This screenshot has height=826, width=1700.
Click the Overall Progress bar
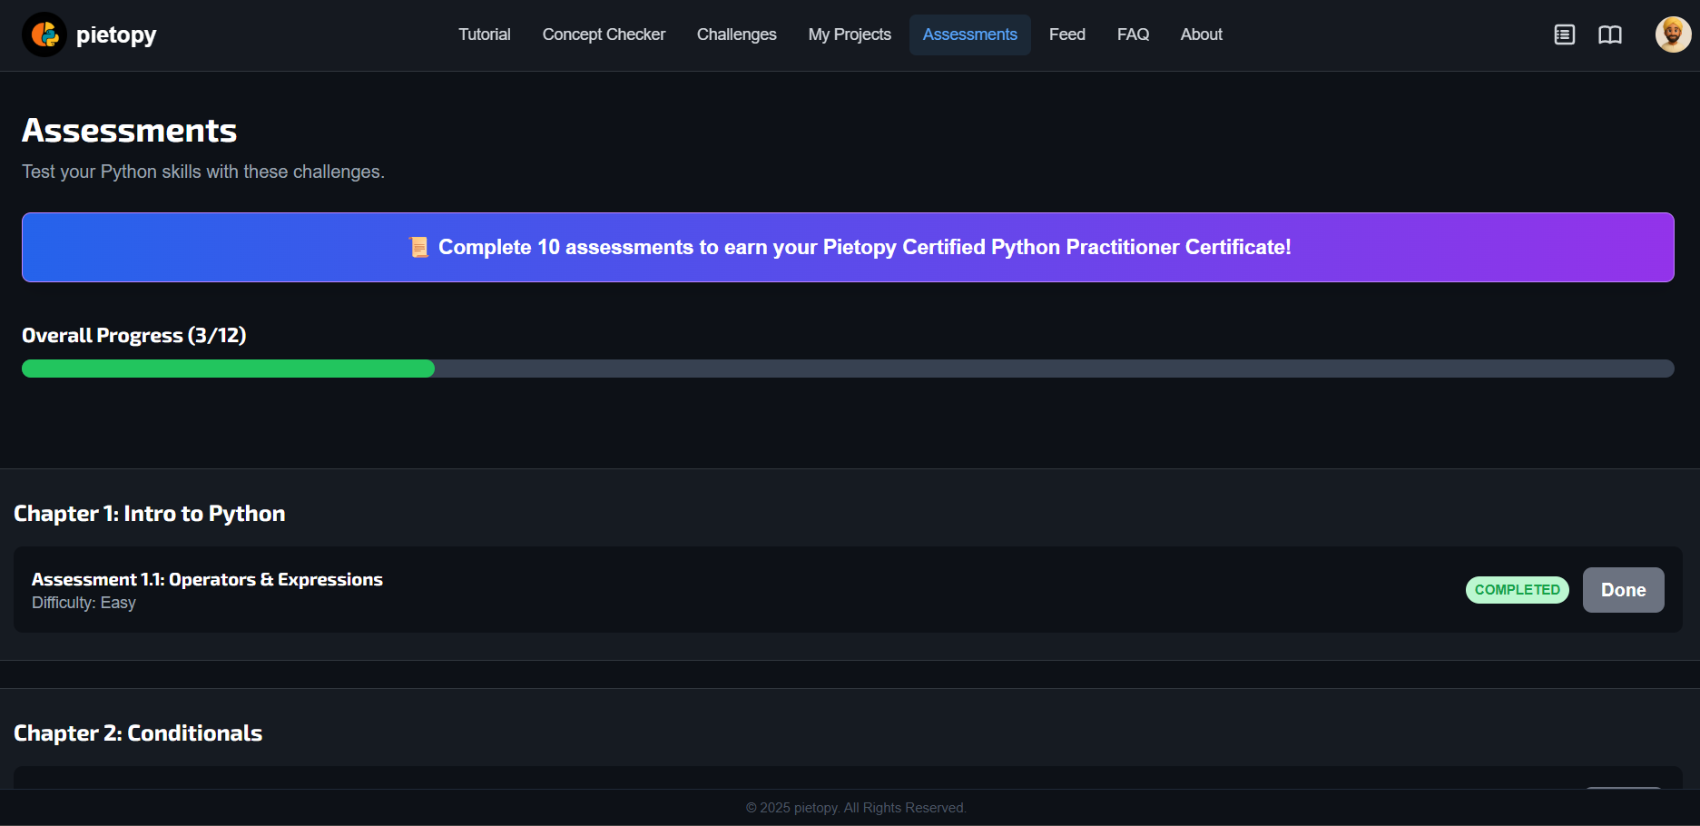(847, 369)
